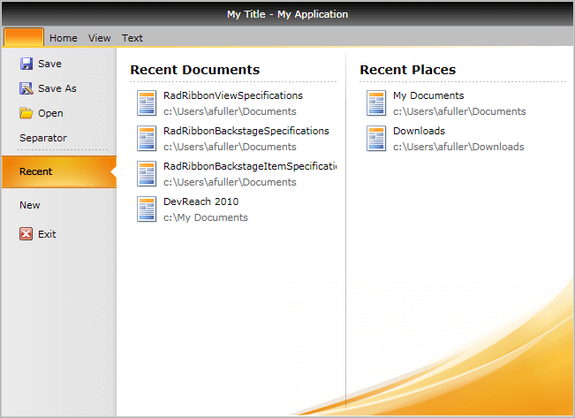575x418 pixels.
Task: Select the New backstage item
Action: [x=30, y=205]
